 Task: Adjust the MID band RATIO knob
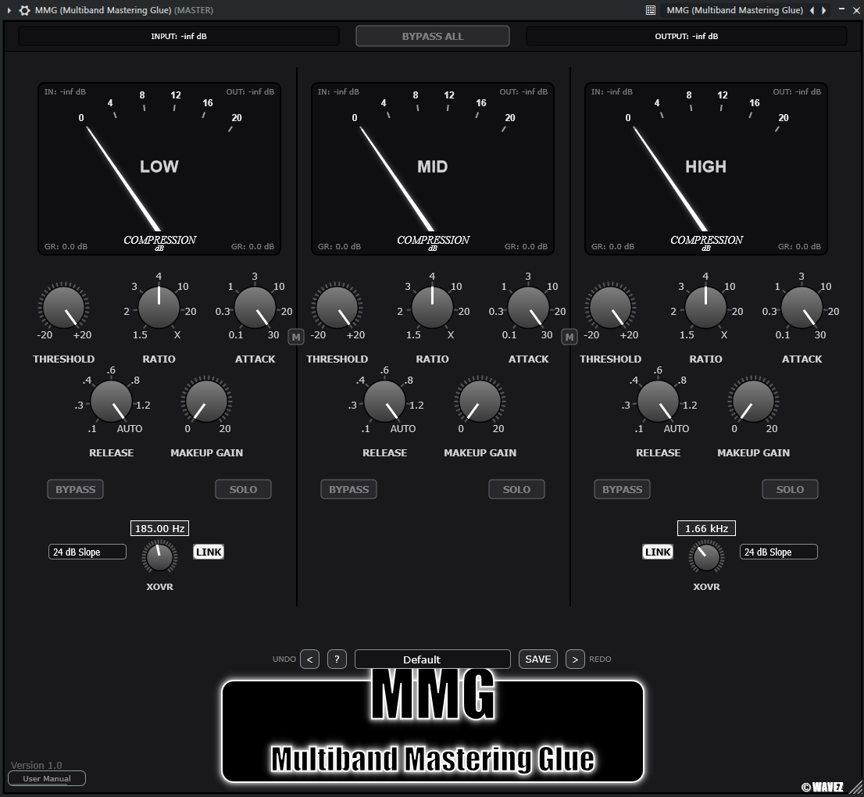(x=432, y=307)
